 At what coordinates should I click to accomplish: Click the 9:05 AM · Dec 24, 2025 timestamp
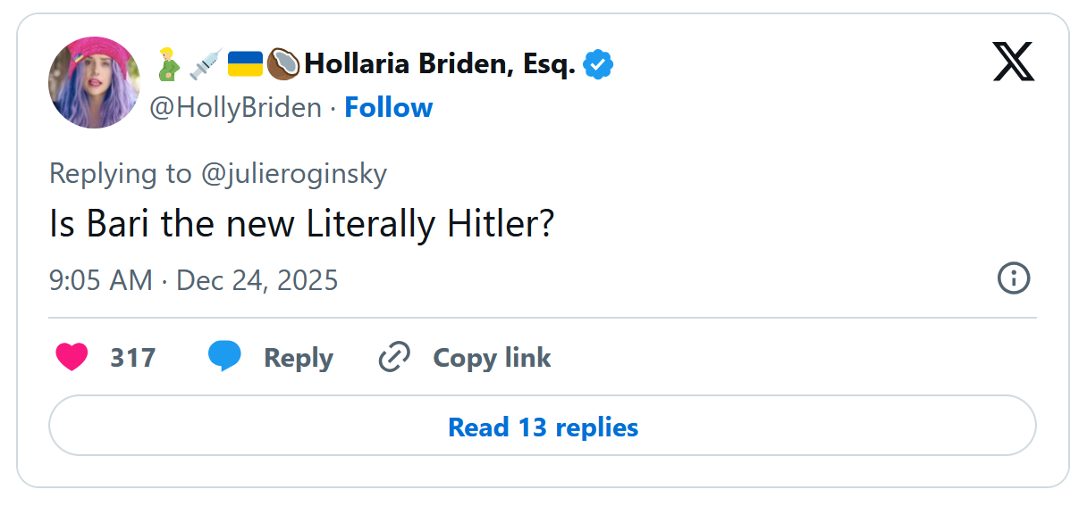click(x=194, y=280)
